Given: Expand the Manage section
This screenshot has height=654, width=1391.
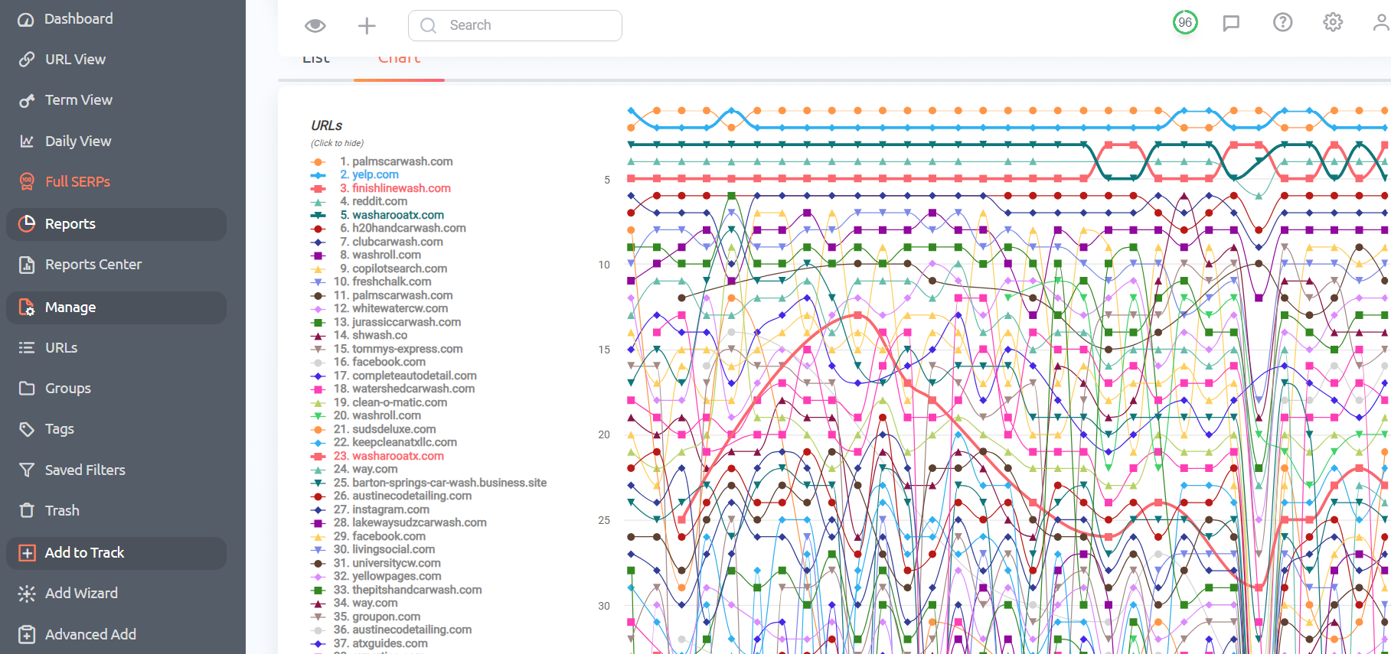Looking at the screenshot, I should tap(116, 307).
